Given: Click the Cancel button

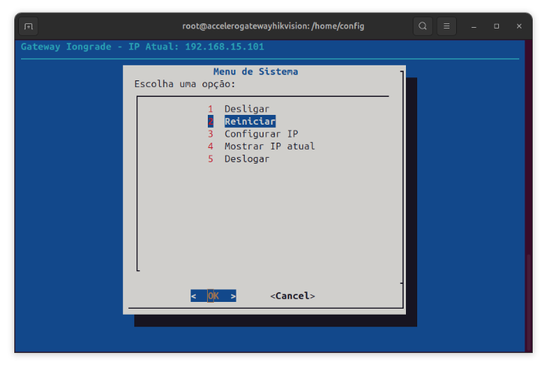Looking at the screenshot, I should (293, 296).
